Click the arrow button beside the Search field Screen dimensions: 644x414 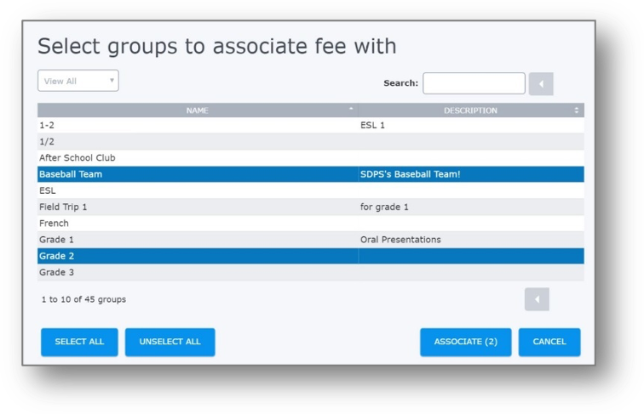[x=540, y=83]
